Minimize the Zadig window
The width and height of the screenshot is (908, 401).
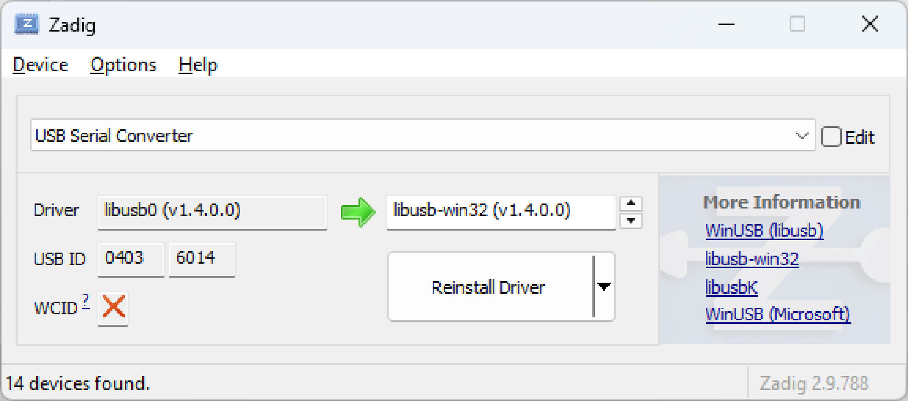pyautogui.click(x=726, y=24)
